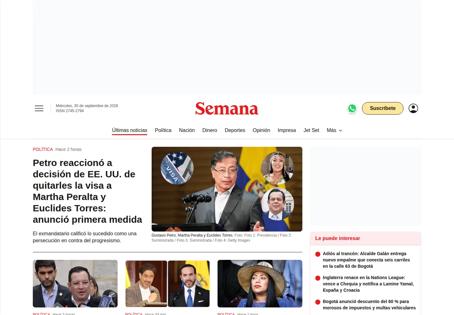Read summary about exmandatario persecución del progresismo

(x=84, y=237)
